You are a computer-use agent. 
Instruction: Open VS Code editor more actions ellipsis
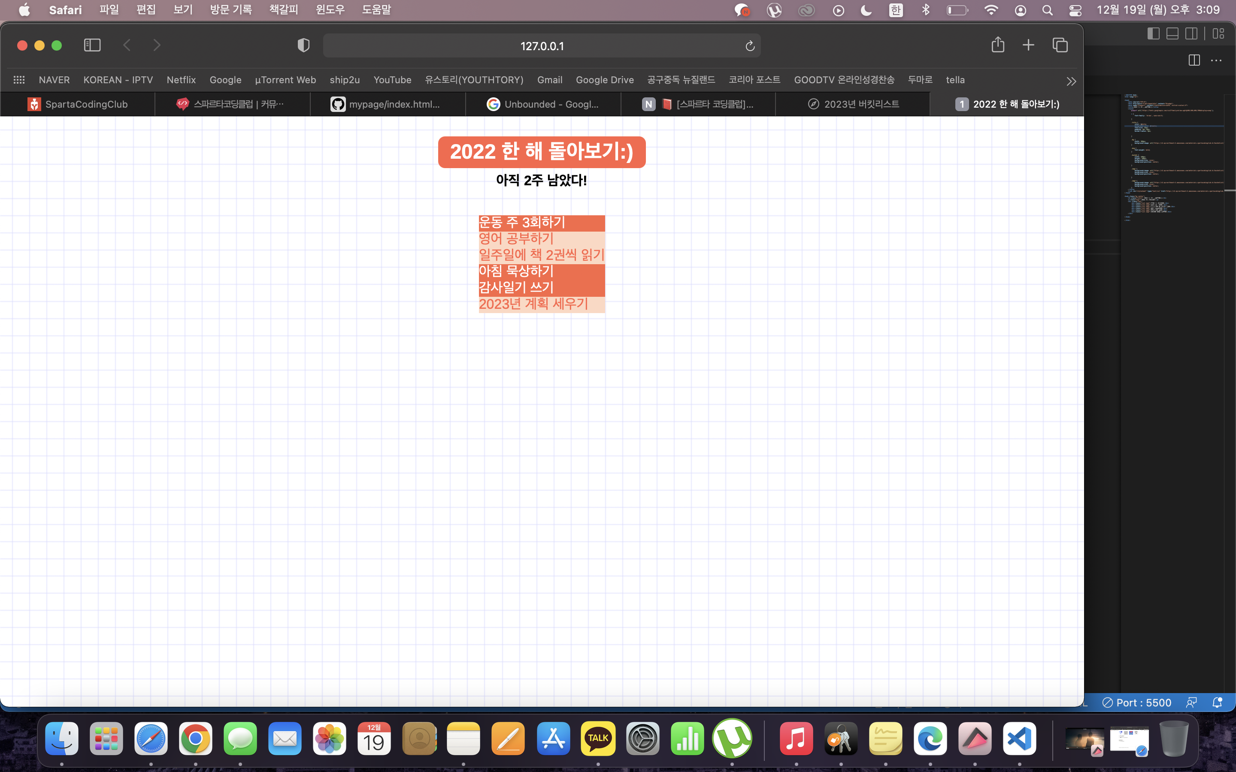click(x=1217, y=60)
